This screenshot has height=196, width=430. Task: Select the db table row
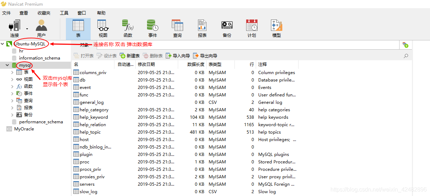click(x=185, y=80)
